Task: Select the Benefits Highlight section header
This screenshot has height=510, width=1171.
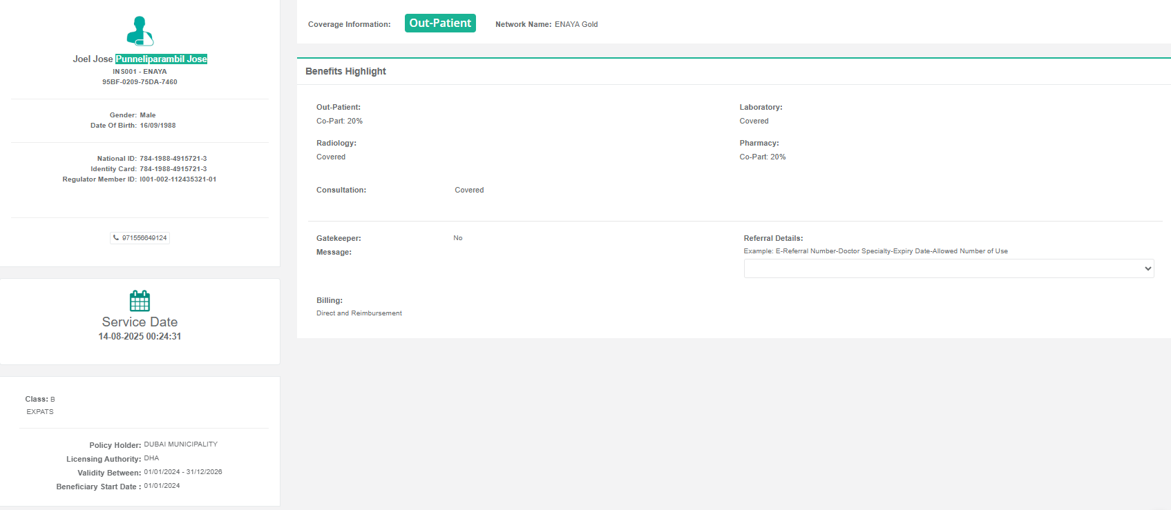Action: coord(345,71)
